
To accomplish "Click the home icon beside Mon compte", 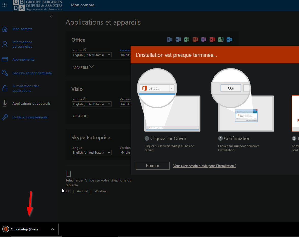I will (5, 29).
